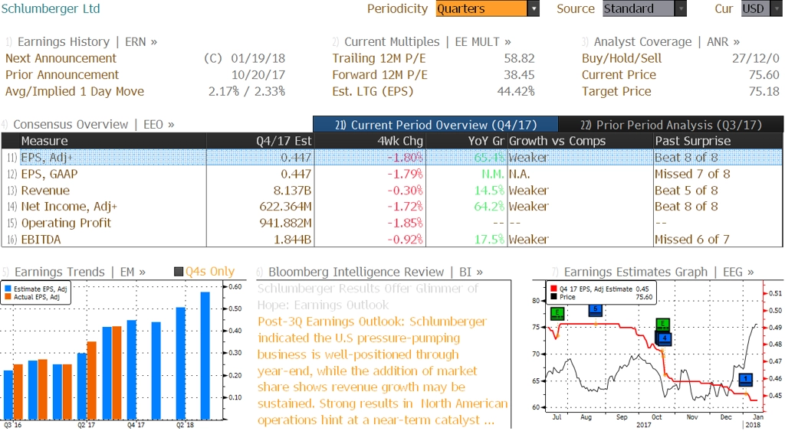Click the Next Announcement label
The height and width of the screenshot is (431, 785).
[61, 58]
